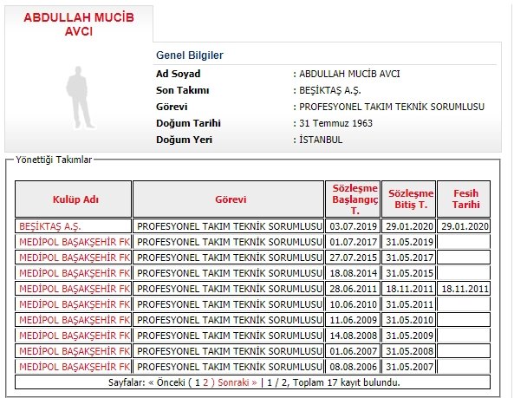Click the Son Takımı value BEŞİKTAŞ A.Ş.
The width and height of the screenshot is (514, 398).
329,90
